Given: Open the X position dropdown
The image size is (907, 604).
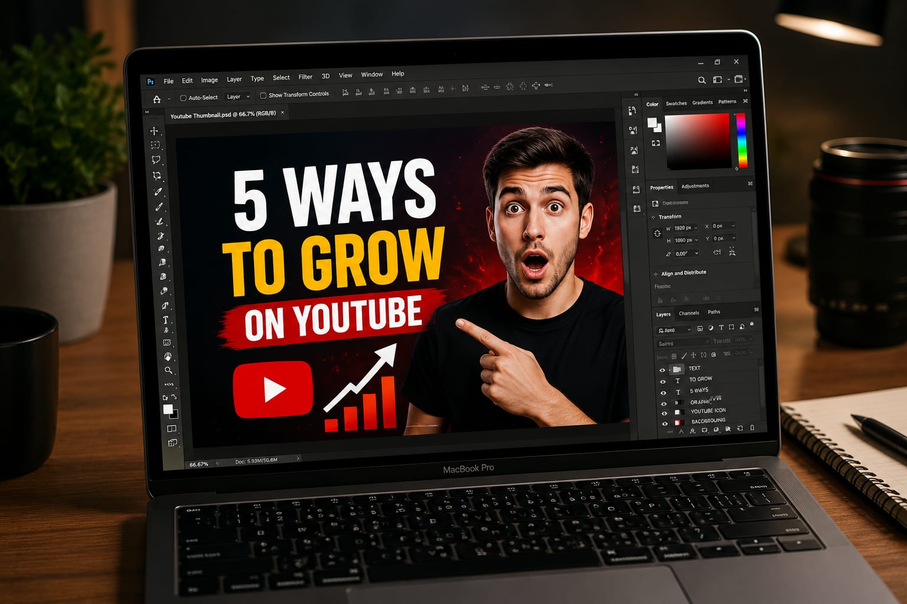Looking at the screenshot, I should point(733,225).
